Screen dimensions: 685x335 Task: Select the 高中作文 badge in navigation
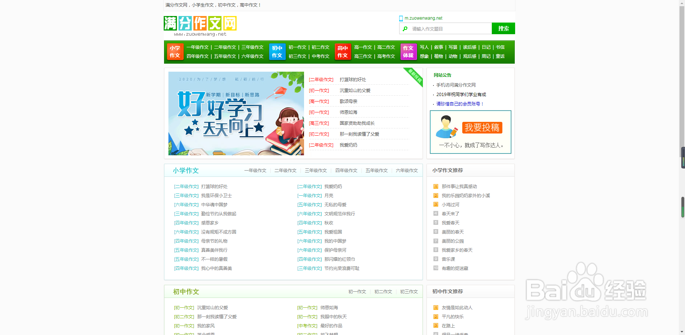pyautogui.click(x=342, y=52)
